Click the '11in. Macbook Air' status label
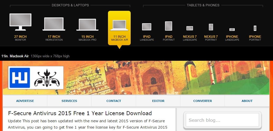Viewport: 273px width, 131px height. 15,56
